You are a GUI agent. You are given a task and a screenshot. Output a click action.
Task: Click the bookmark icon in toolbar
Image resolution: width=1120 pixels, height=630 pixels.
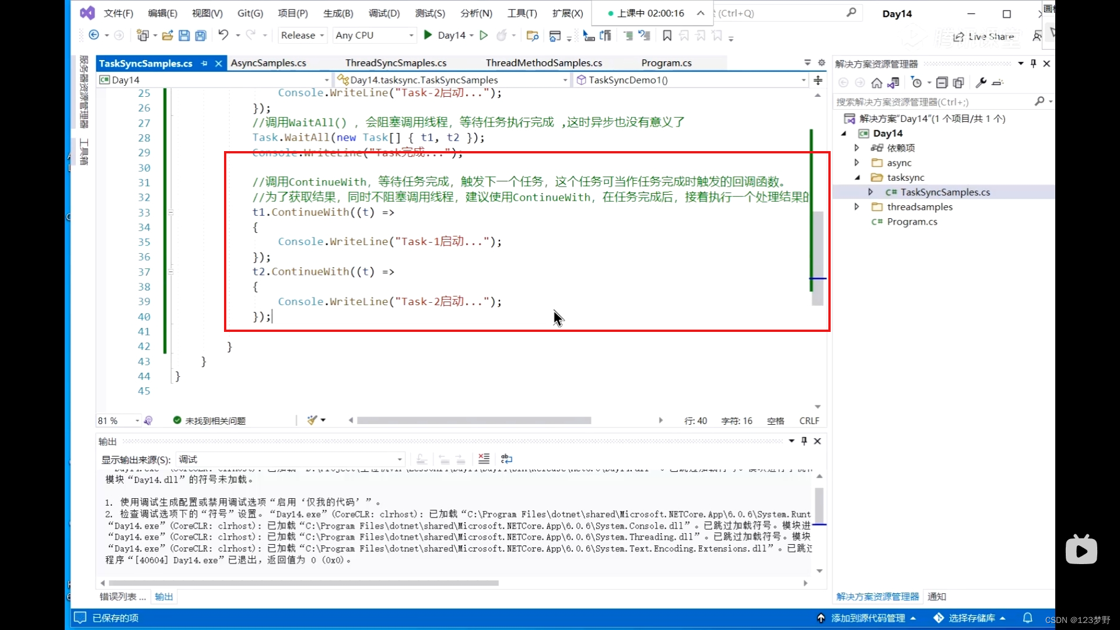pyautogui.click(x=667, y=36)
